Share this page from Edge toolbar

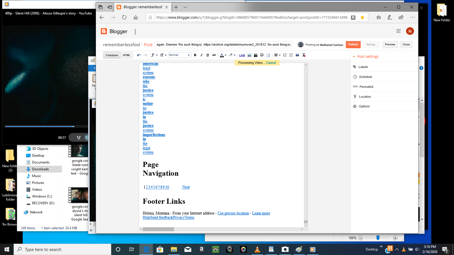coord(401,17)
